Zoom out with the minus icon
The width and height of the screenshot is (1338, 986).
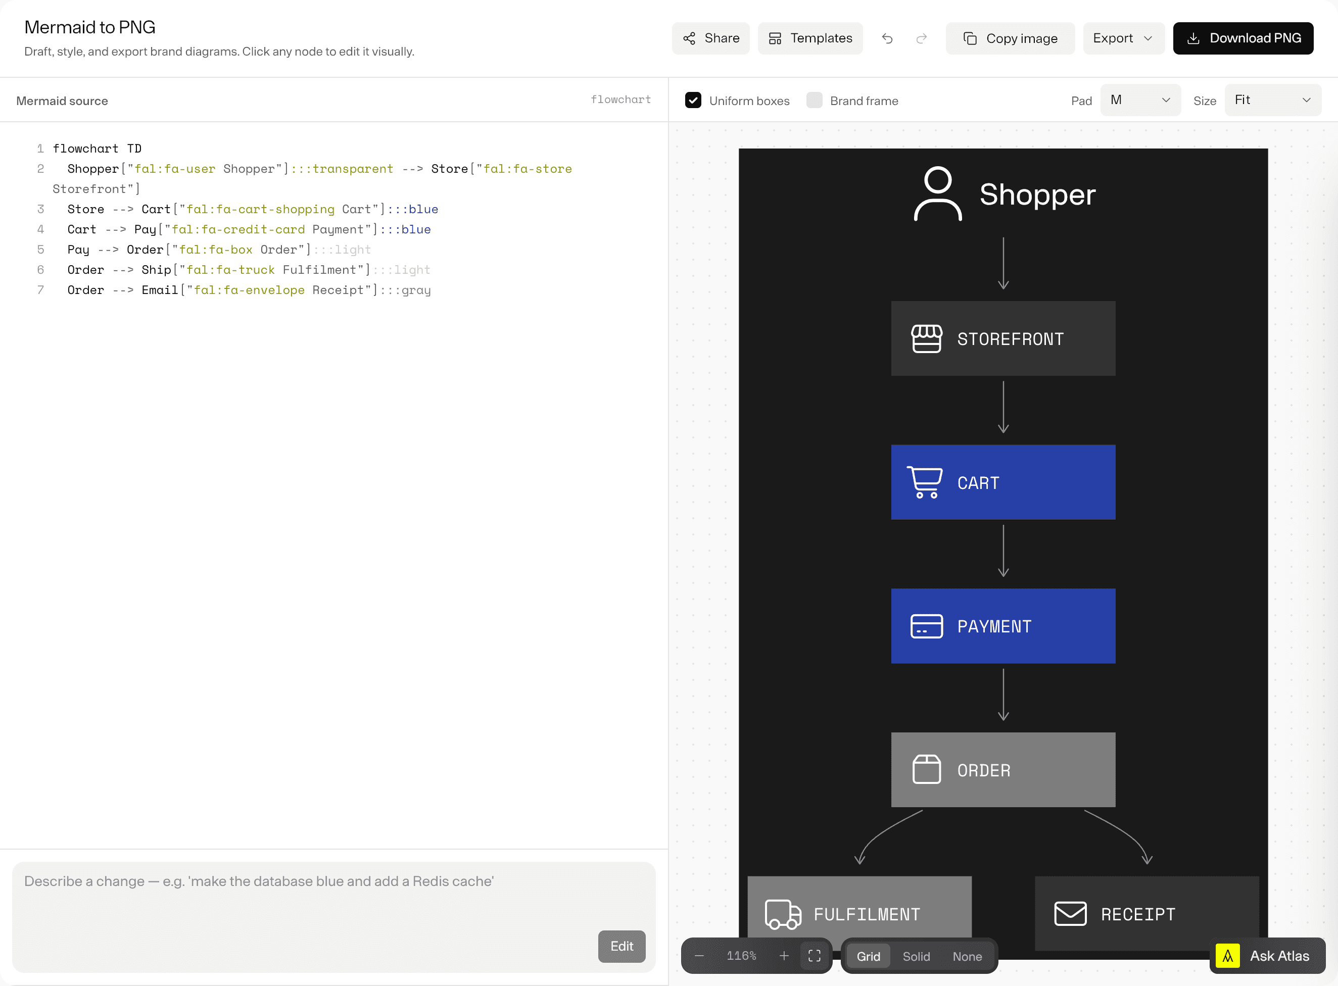click(x=699, y=956)
